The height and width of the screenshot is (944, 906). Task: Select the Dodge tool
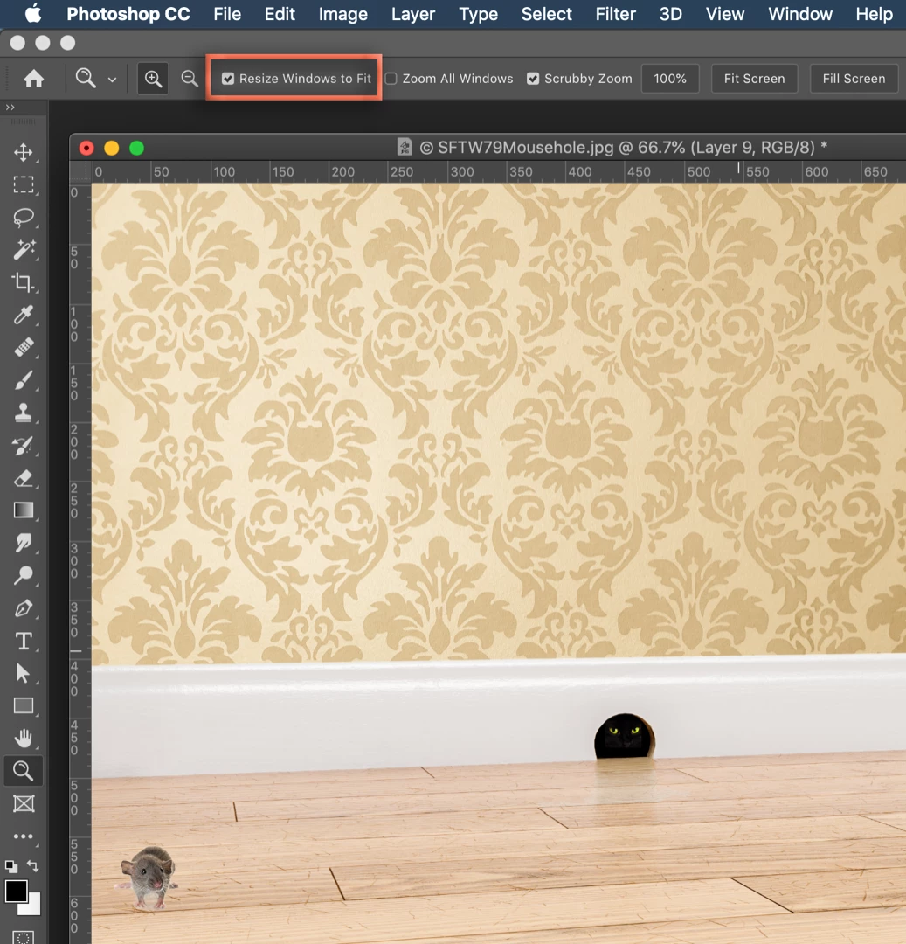[x=24, y=575]
